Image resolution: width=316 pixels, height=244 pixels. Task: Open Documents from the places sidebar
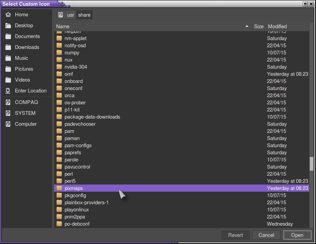click(27, 36)
